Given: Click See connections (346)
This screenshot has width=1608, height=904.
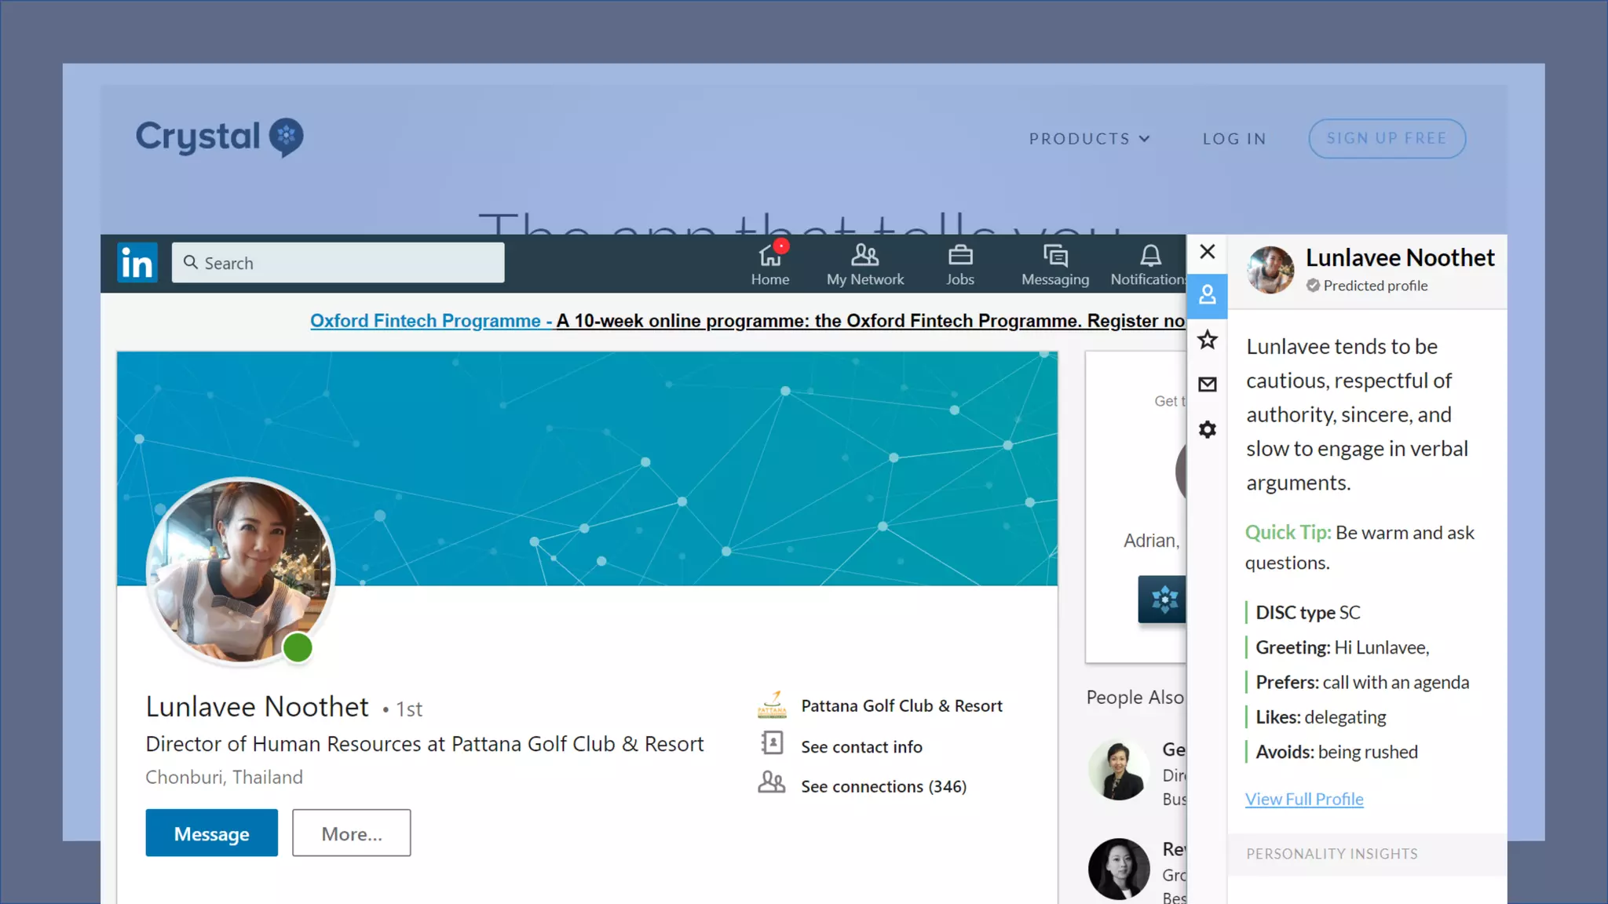Looking at the screenshot, I should (x=883, y=786).
